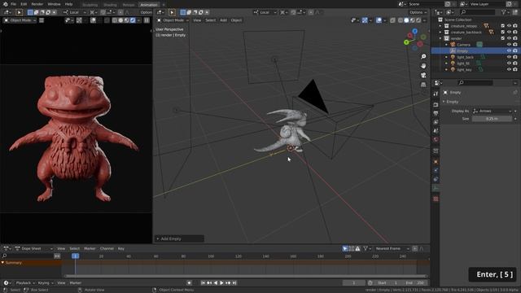The width and height of the screenshot is (521, 293).
Task: Select light_back in the outliner
Action: pyautogui.click(x=465, y=57)
